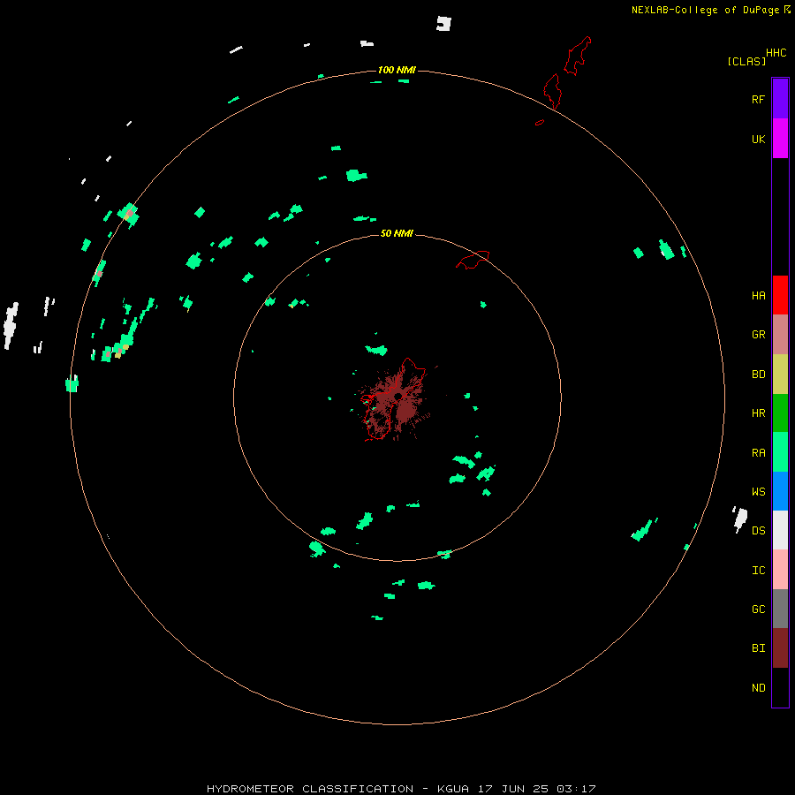This screenshot has width=795, height=795.
Task: Select the GR pink-brown legend swatch
Action: tap(780, 335)
